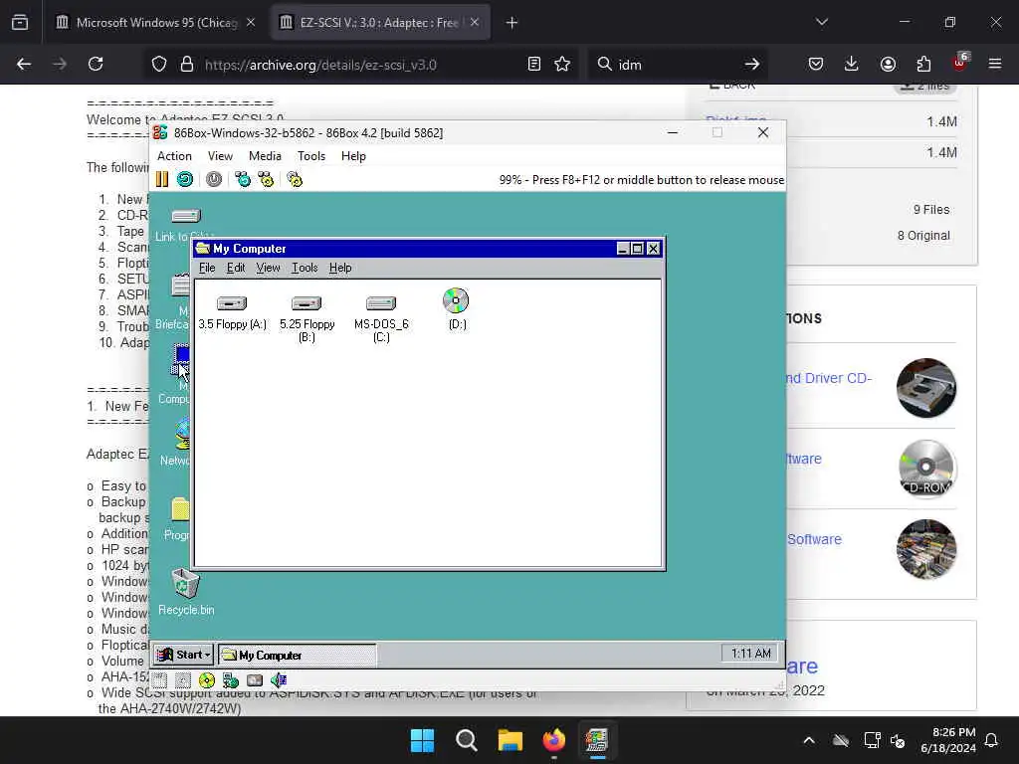Open the Save to Pocket icon
This screenshot has width=1019, height=764.
coord(816,64)
